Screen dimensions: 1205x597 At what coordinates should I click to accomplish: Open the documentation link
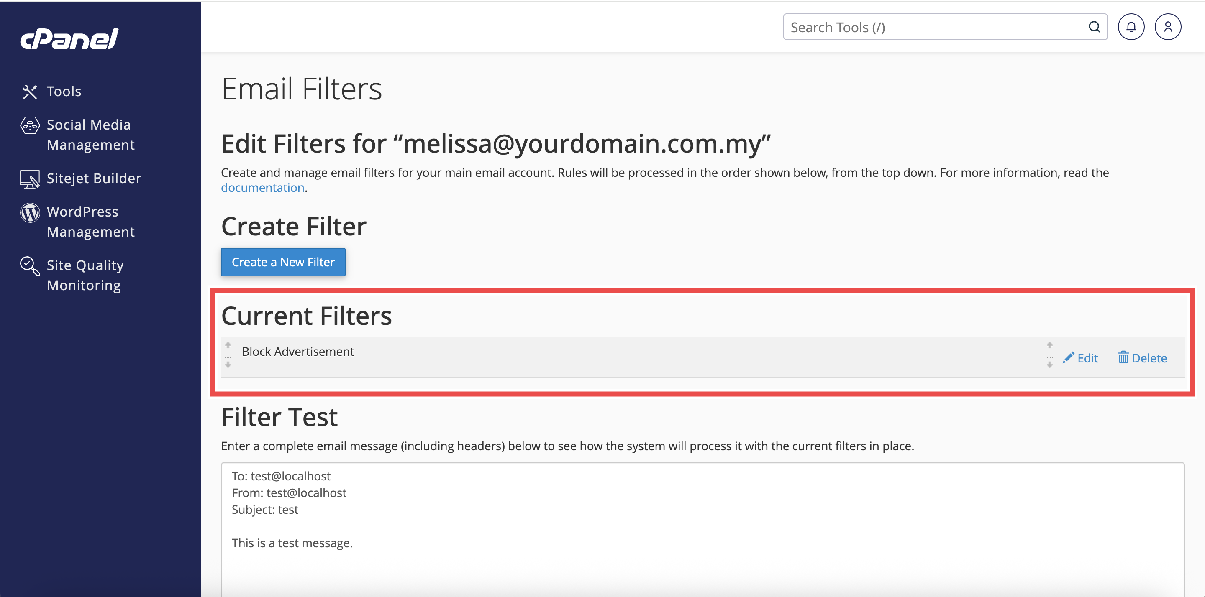tap(262, 188)
